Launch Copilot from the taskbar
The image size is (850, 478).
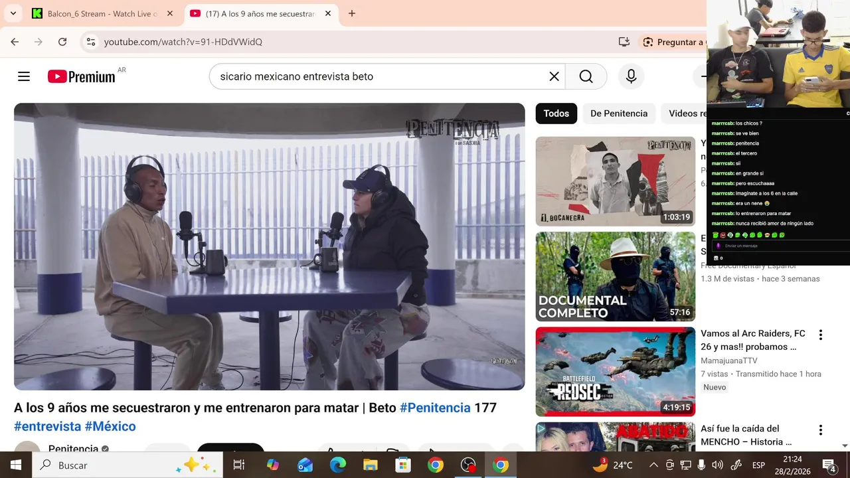click(273, 465)
